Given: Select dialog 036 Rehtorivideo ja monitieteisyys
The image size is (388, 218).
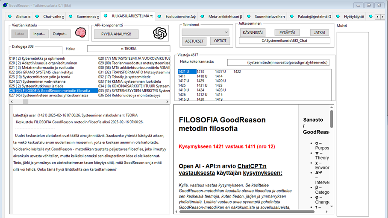Looking at the screenshot, I should [134, 95].
